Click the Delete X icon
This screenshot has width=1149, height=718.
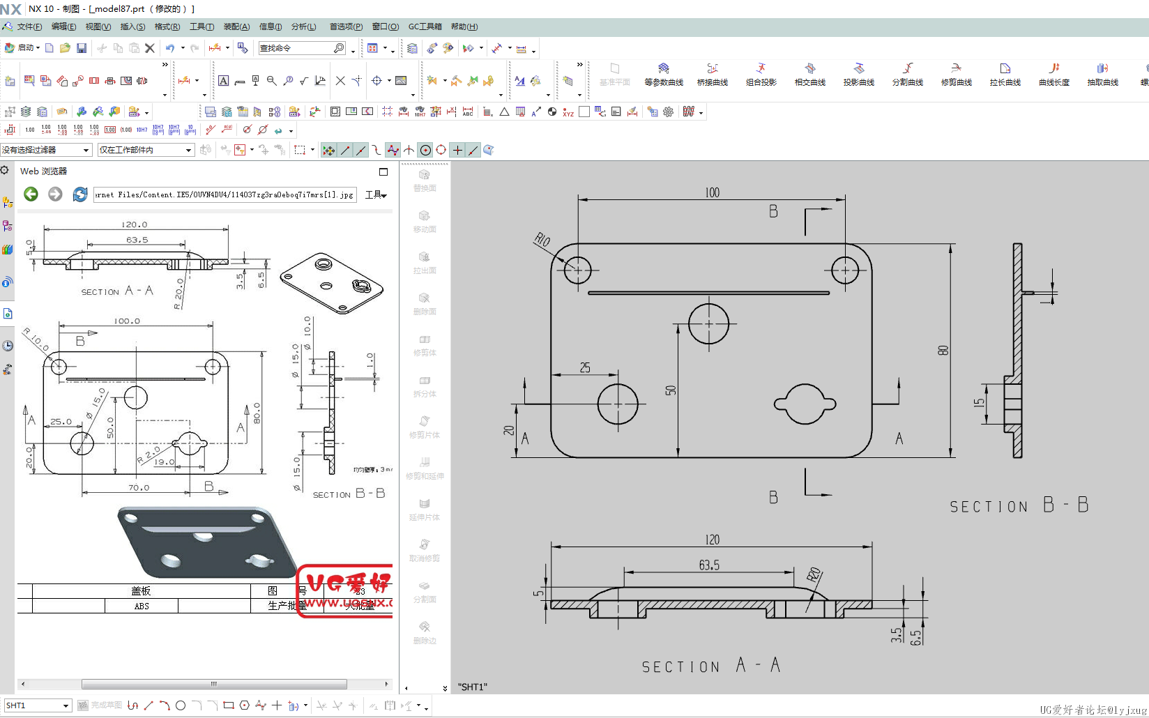point(150,48)
